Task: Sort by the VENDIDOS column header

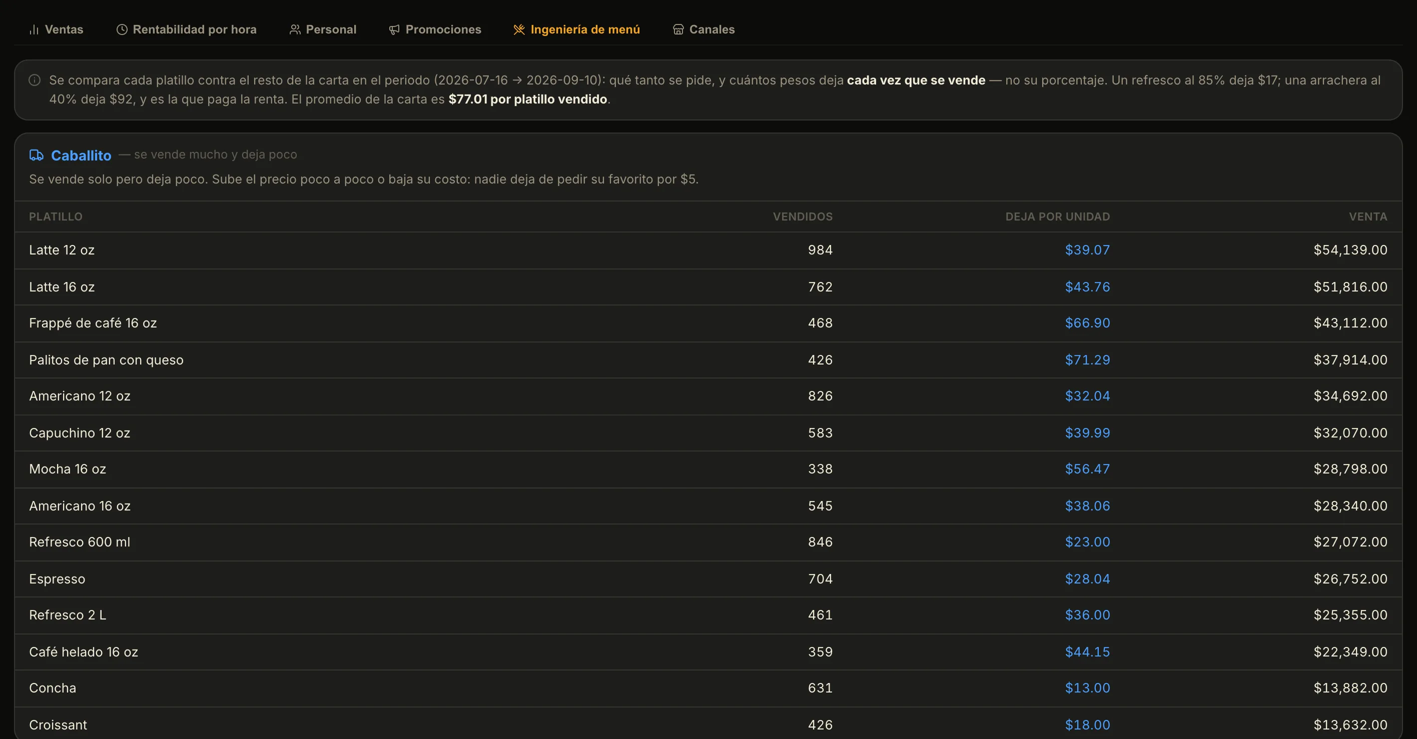Action: 803,216
